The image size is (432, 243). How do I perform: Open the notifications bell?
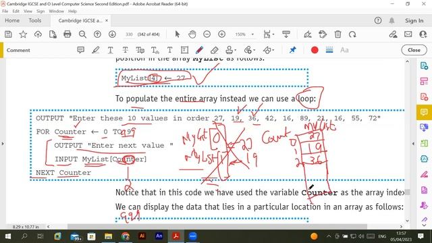click(391, 21)
